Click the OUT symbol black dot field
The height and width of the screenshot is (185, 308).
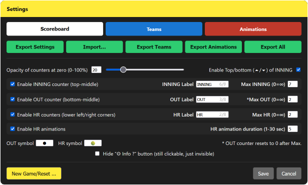(45, 143)
